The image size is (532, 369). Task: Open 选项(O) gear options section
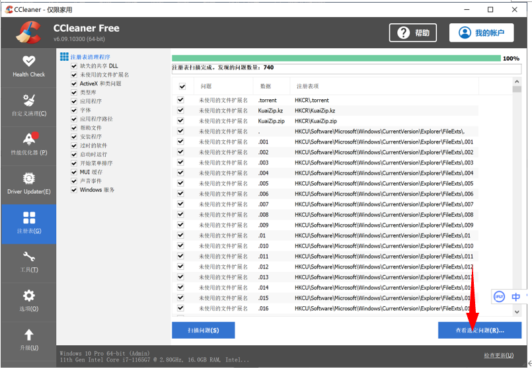coord(29,302)
